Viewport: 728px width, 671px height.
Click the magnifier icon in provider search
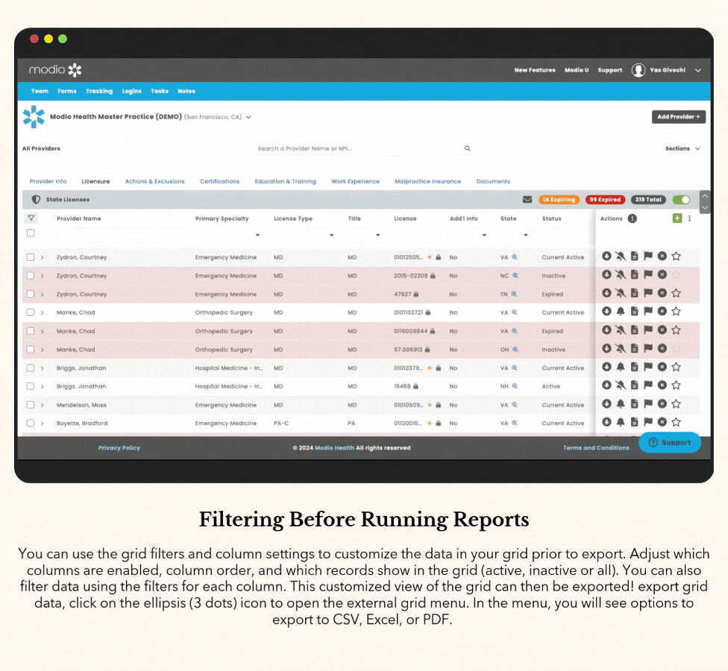point(467,148)
